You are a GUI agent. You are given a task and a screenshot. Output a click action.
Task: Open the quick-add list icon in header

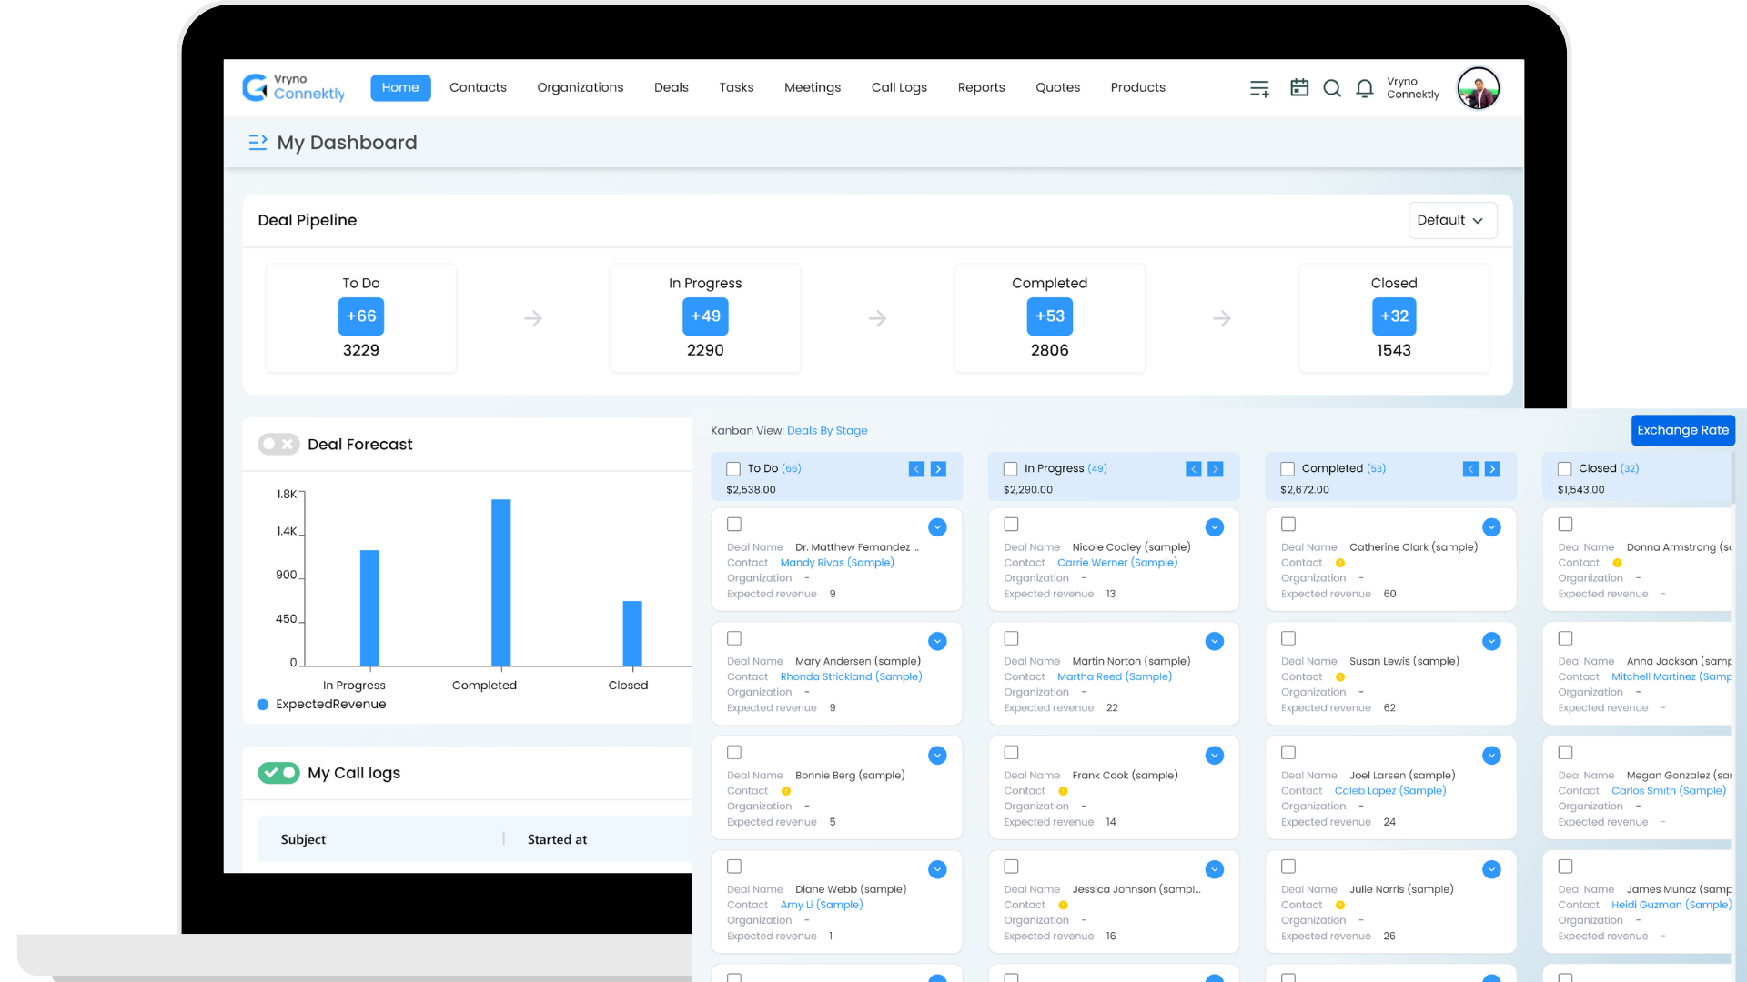point(1259,88)
